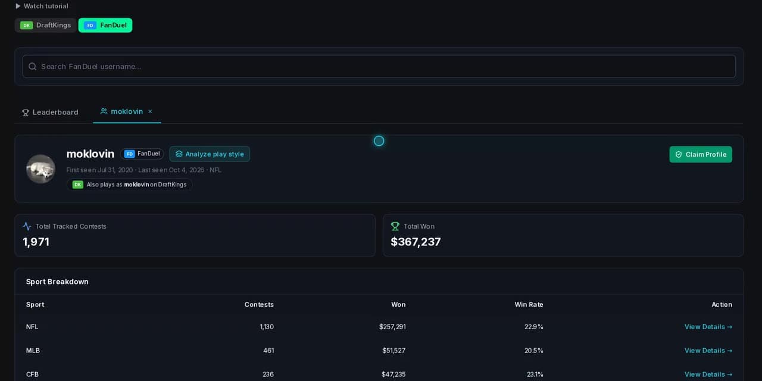762x381 pixels.
Task: Click the green DK badge icon on DraftKings
Action: point(26,25)
